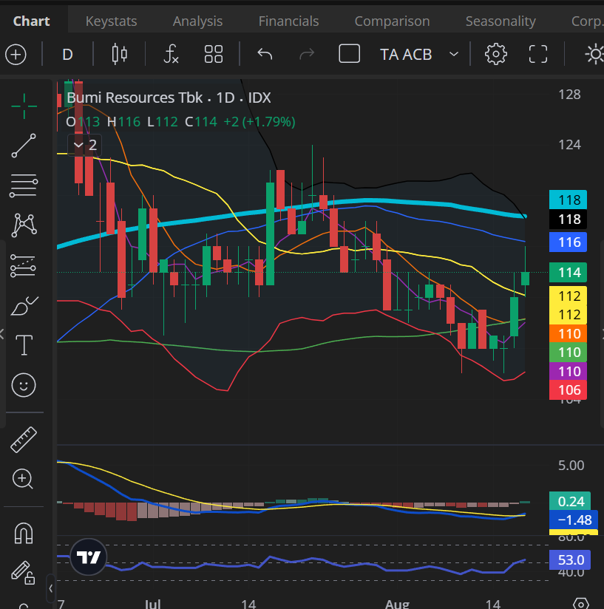This screenshot has height=609, width=604.
Task: Toggle magnet mode
Action: point(24,533)
